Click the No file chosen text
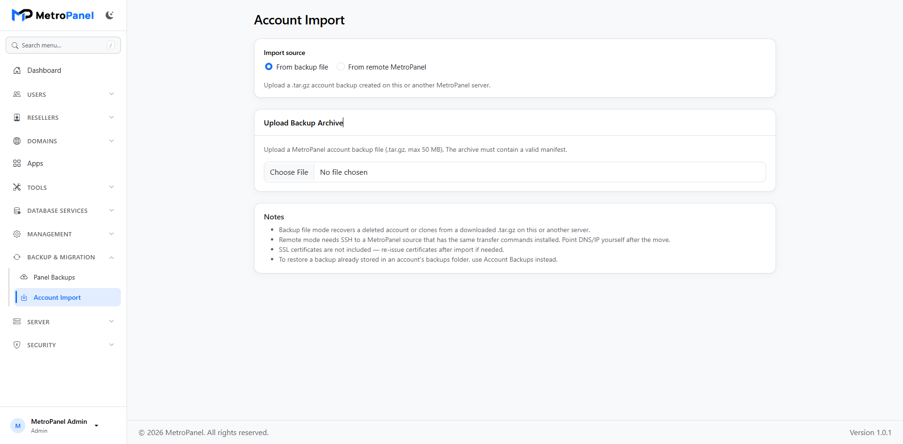The width and height of the screenshot is (903, 444). coord(344,172)
